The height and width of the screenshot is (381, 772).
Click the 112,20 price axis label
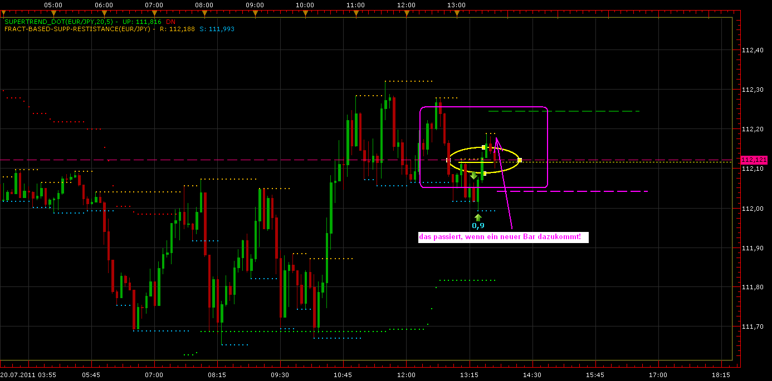pyautogui.click(x=753, y=129)
